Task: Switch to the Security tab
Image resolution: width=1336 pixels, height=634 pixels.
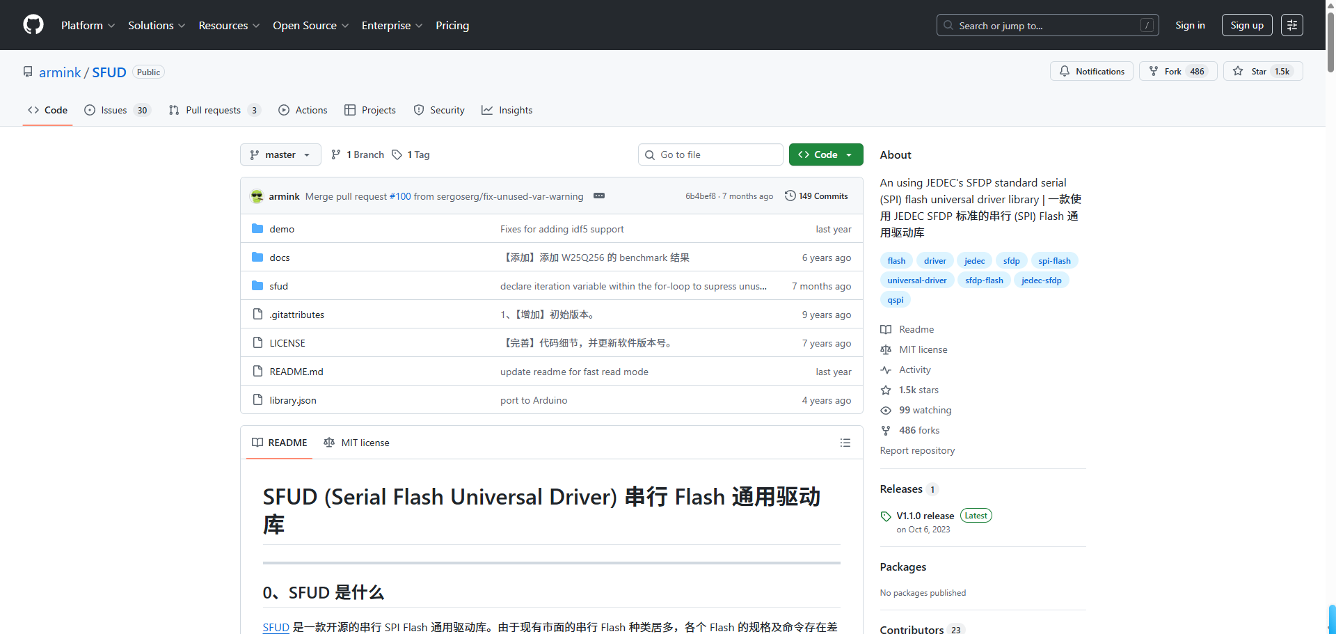Action: (439, 110)
